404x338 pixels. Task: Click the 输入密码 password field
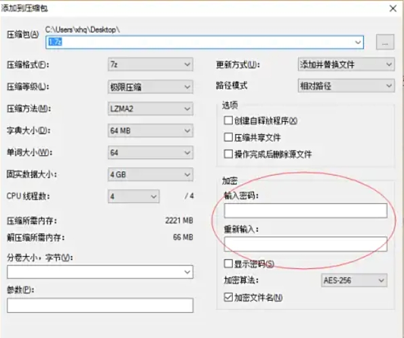tap(306, 211)
